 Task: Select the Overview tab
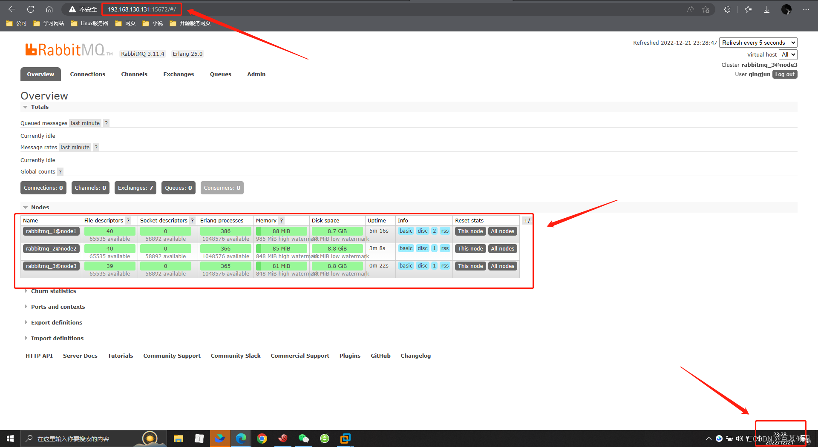(40, 74)
